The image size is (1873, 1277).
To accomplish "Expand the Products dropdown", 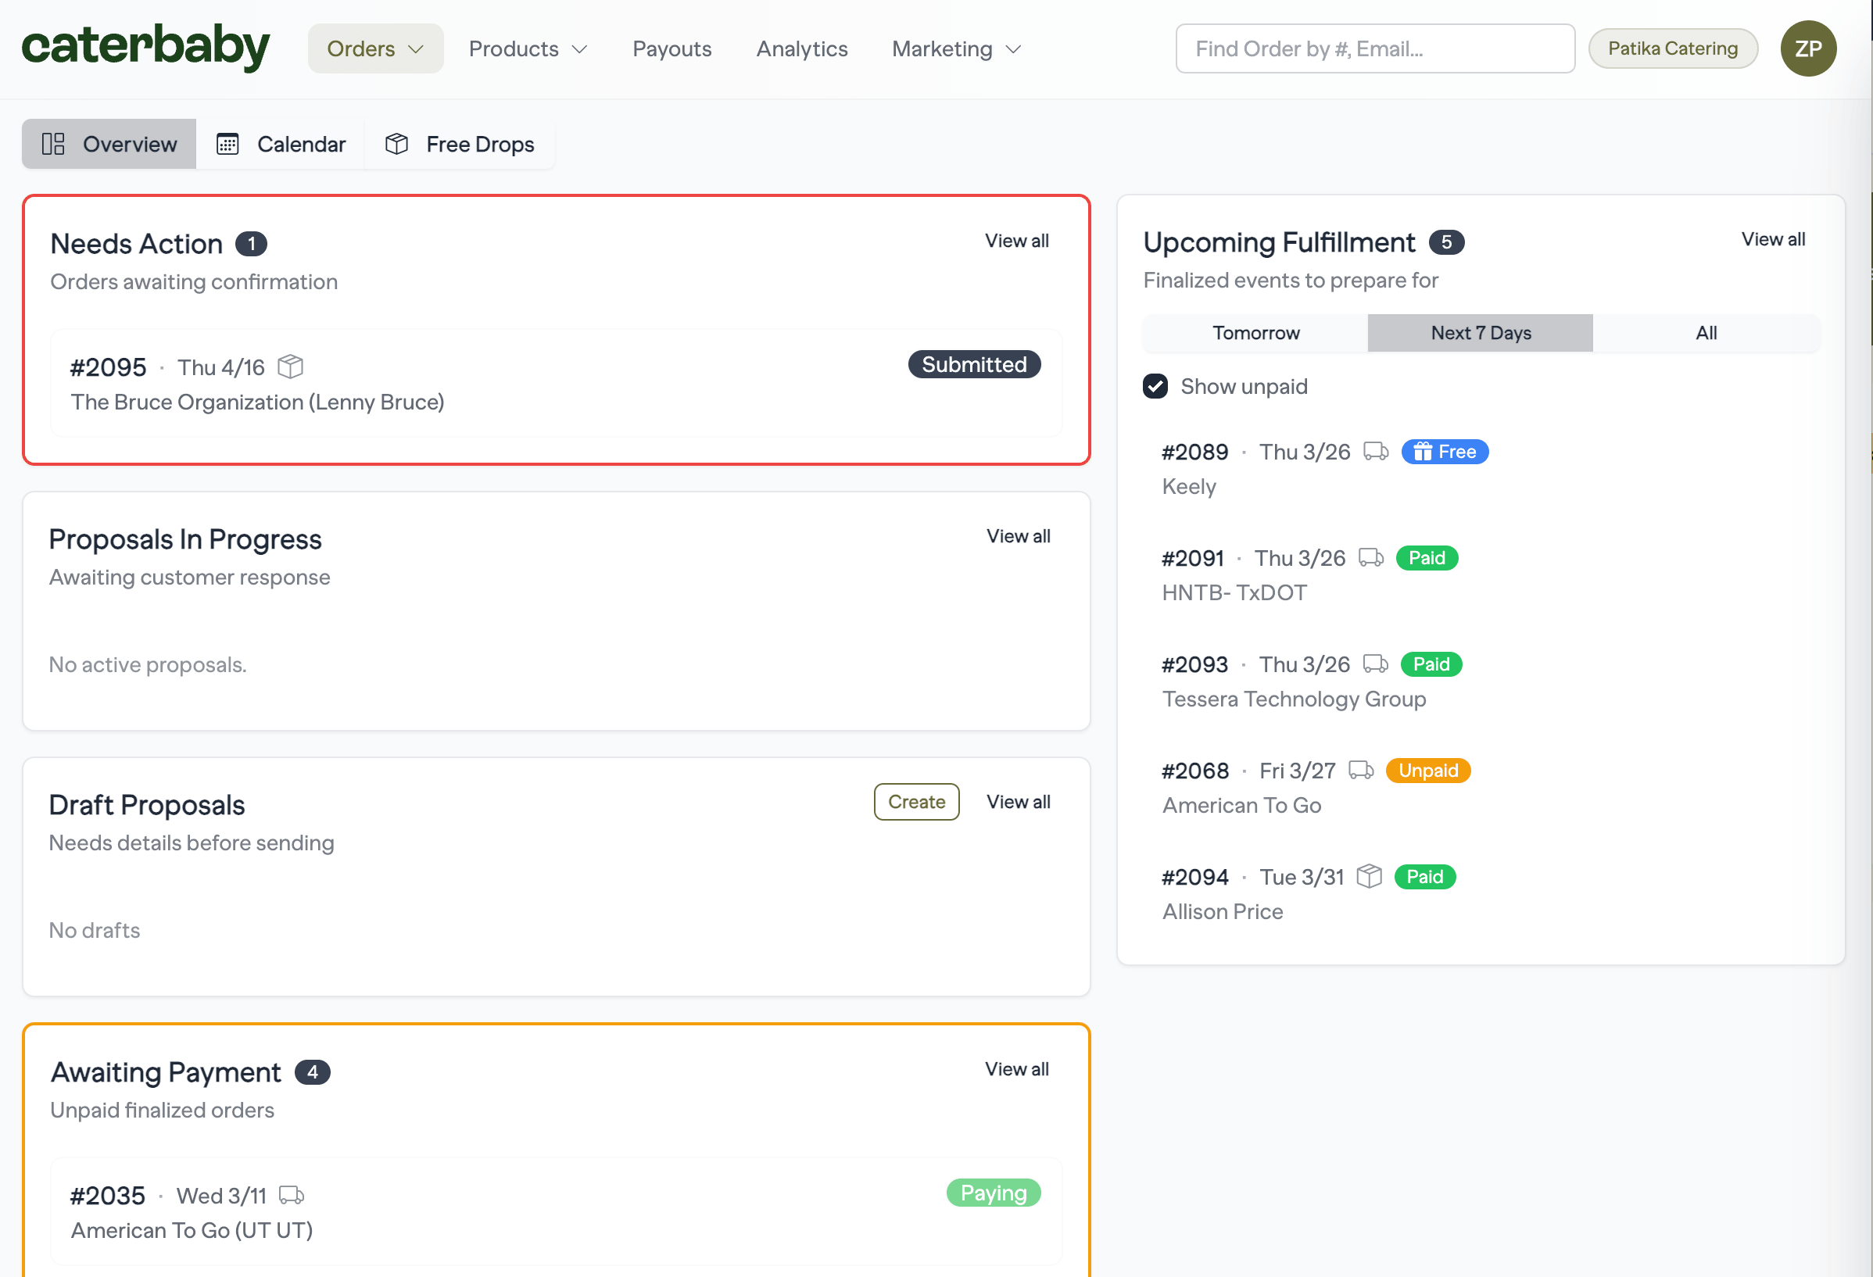I will [x=528, y=48].
